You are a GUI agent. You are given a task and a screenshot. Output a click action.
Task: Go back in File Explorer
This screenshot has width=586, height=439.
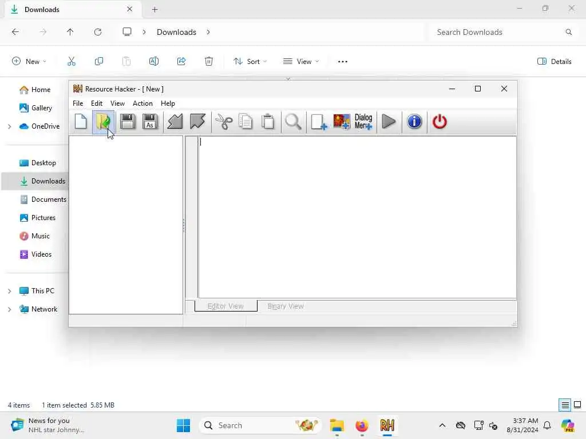pyautogui.click(x=15, y=32)
